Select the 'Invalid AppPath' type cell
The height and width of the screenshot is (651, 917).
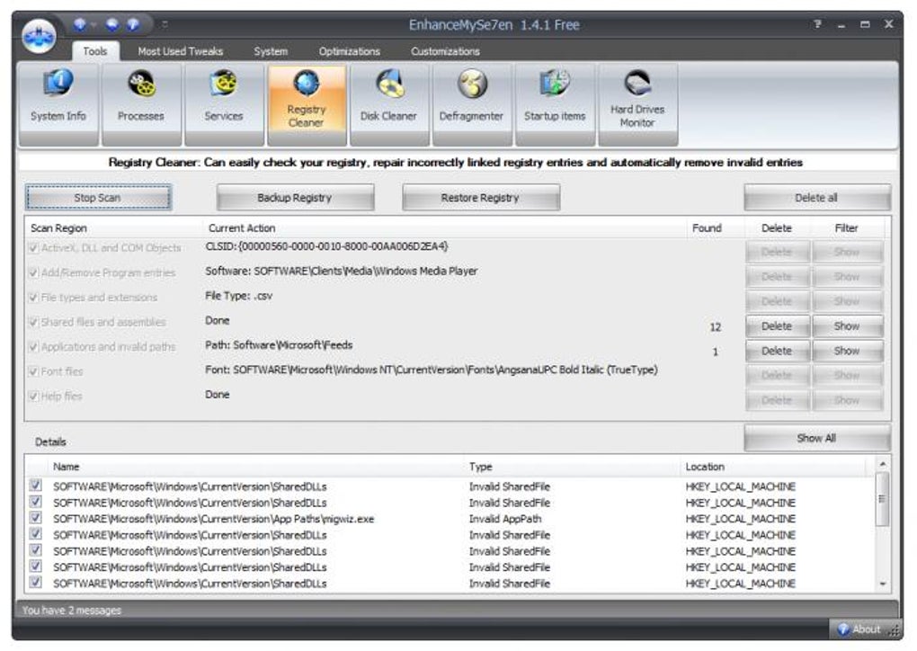coord(505,519)
